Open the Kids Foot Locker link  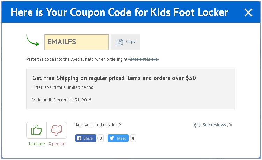144,59
